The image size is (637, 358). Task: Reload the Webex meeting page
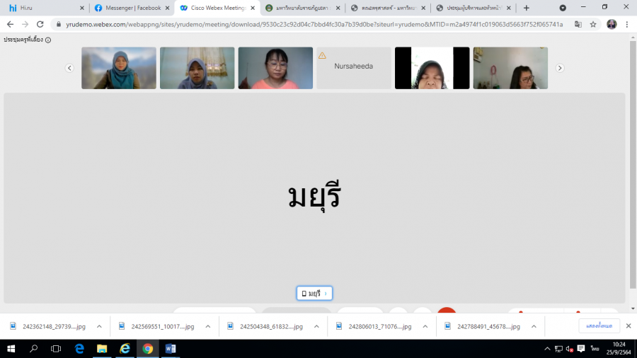[40, 23]
